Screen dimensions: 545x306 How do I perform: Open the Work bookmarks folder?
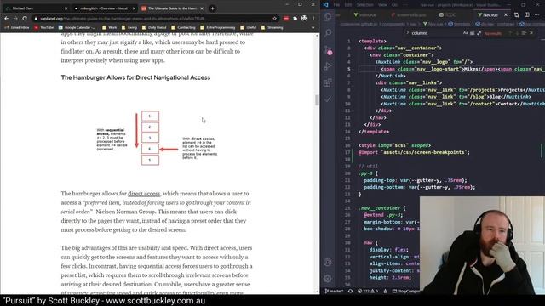point(110,27)
